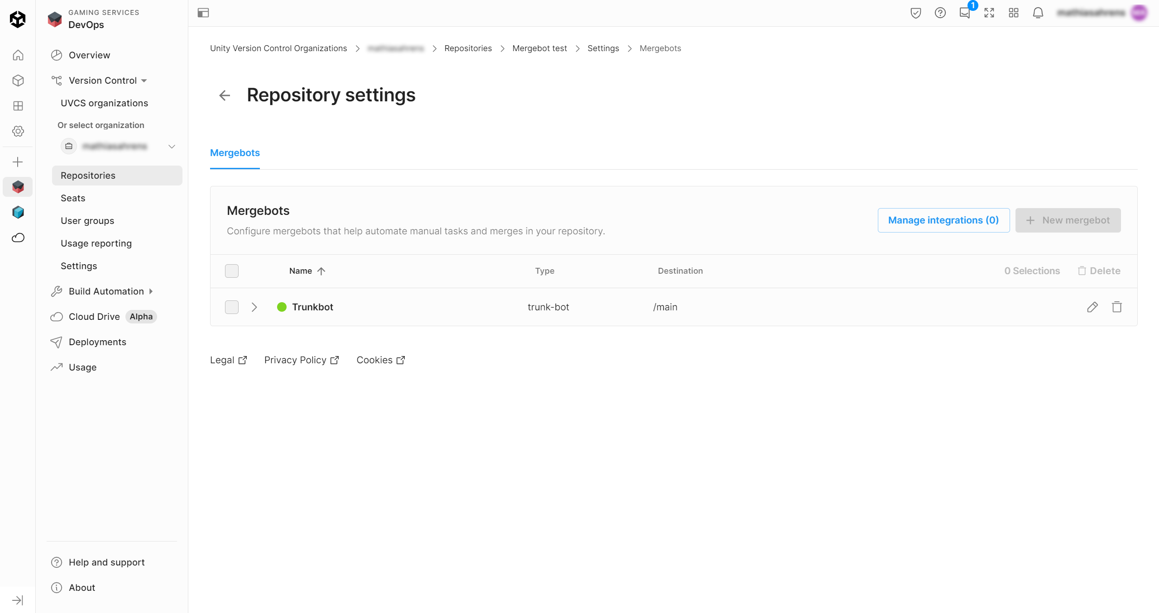Toggle the sidebar panel layout icon
Screen dimensions: 1159x613
click(x=203, y=13)
